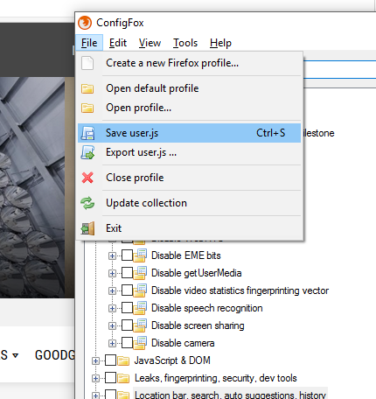Click the Disable EME bits group icon

point(140,255)
